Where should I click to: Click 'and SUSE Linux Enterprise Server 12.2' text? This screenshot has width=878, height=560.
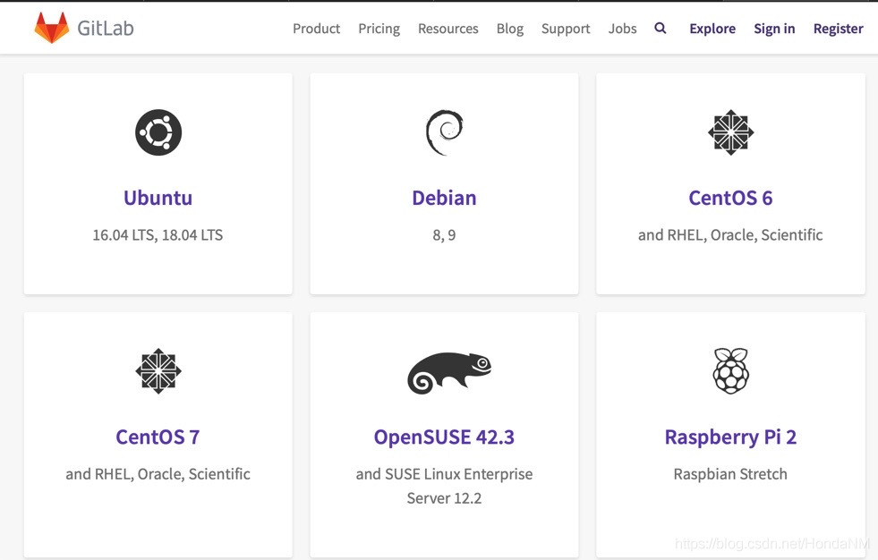444,486
